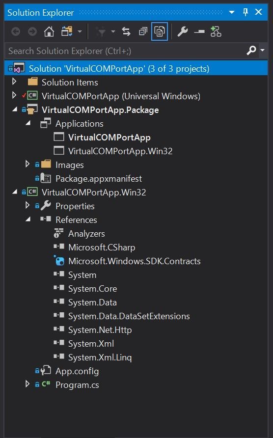The height and width of the screenshot is (438, 273).
Task: Click the search magnifier icon
Action: 251,51
